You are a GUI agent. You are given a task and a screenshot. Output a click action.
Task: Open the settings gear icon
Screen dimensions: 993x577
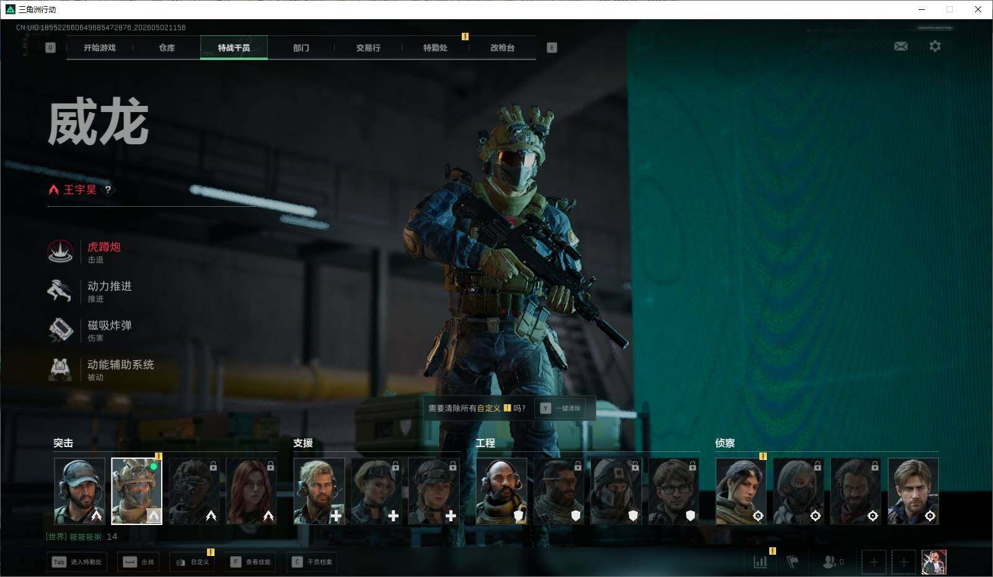[935, 46]
